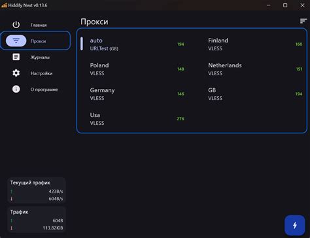This screenshot has width=310, height=238.
Task: Select the Germany VLESS proxy
Action: coord(133,94)
